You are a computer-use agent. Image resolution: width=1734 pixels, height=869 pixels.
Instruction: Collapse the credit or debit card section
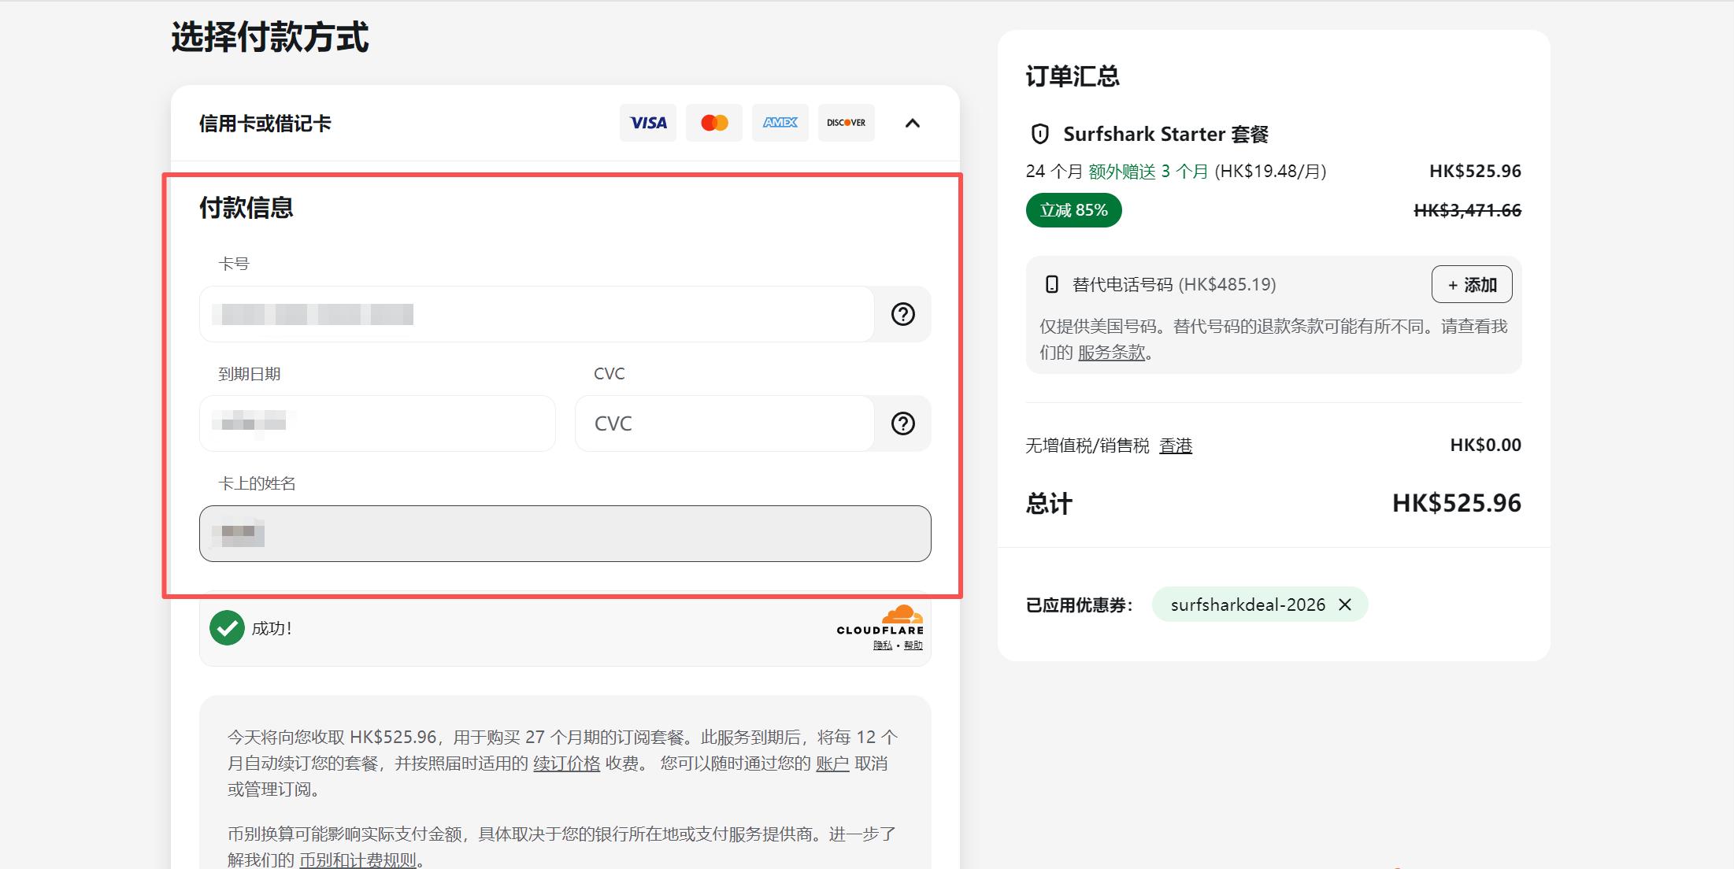point(913,123)
